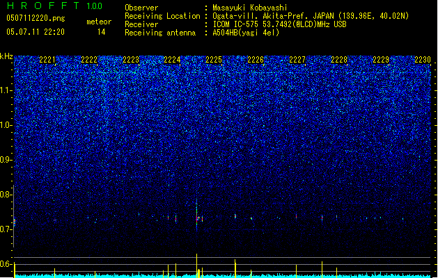Click the meteor count value 14
This screenshot has height=278, width=438.
102,32
